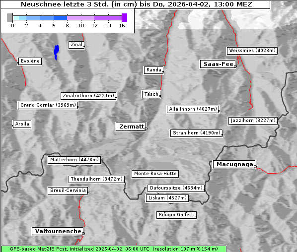Click the Zermatt location marker circle
297x252 pixels.
tap(146, 129)
